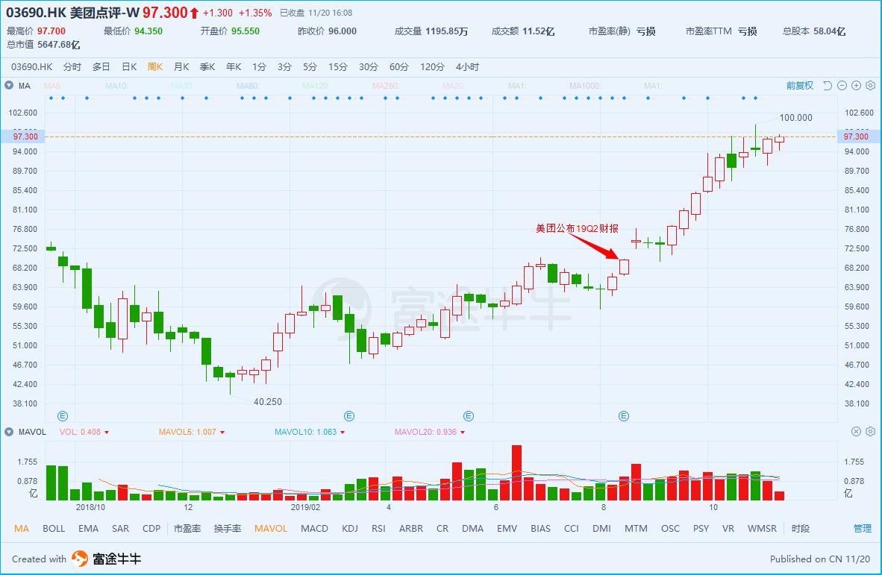Image resolution: width=882 pixels, height=575 pixels.
Task: Enable the OSC indicator
Action: click(671, 528)
